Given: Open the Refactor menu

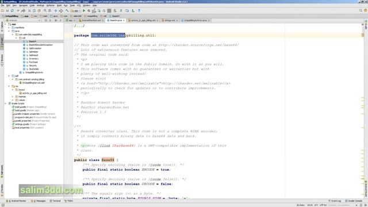Looking at the screenshot, I should pyautogui.click(x=51, y=5).
